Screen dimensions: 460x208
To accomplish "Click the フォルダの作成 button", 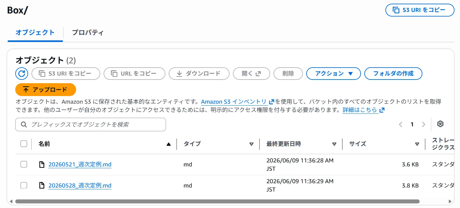I will coord(393,73).
